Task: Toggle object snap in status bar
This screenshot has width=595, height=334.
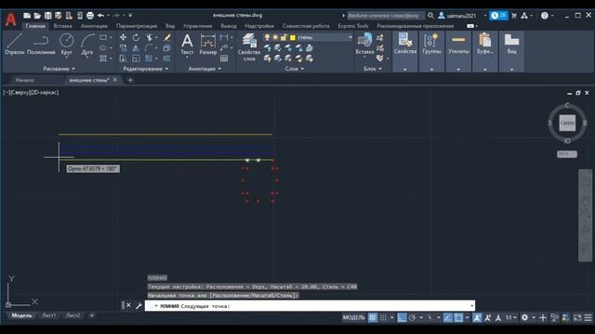Action: [x=458, y=317]
